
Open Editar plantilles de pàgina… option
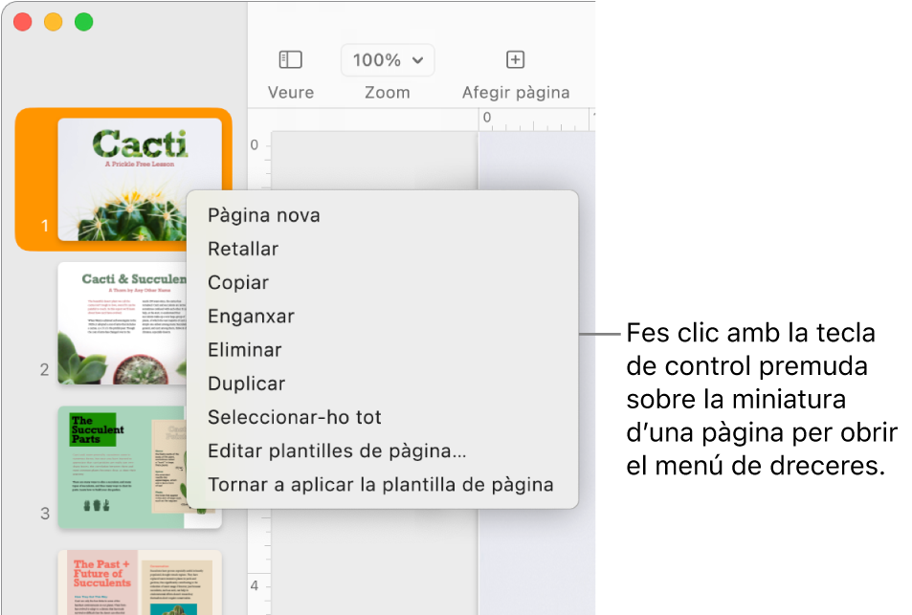coord(382,451)
